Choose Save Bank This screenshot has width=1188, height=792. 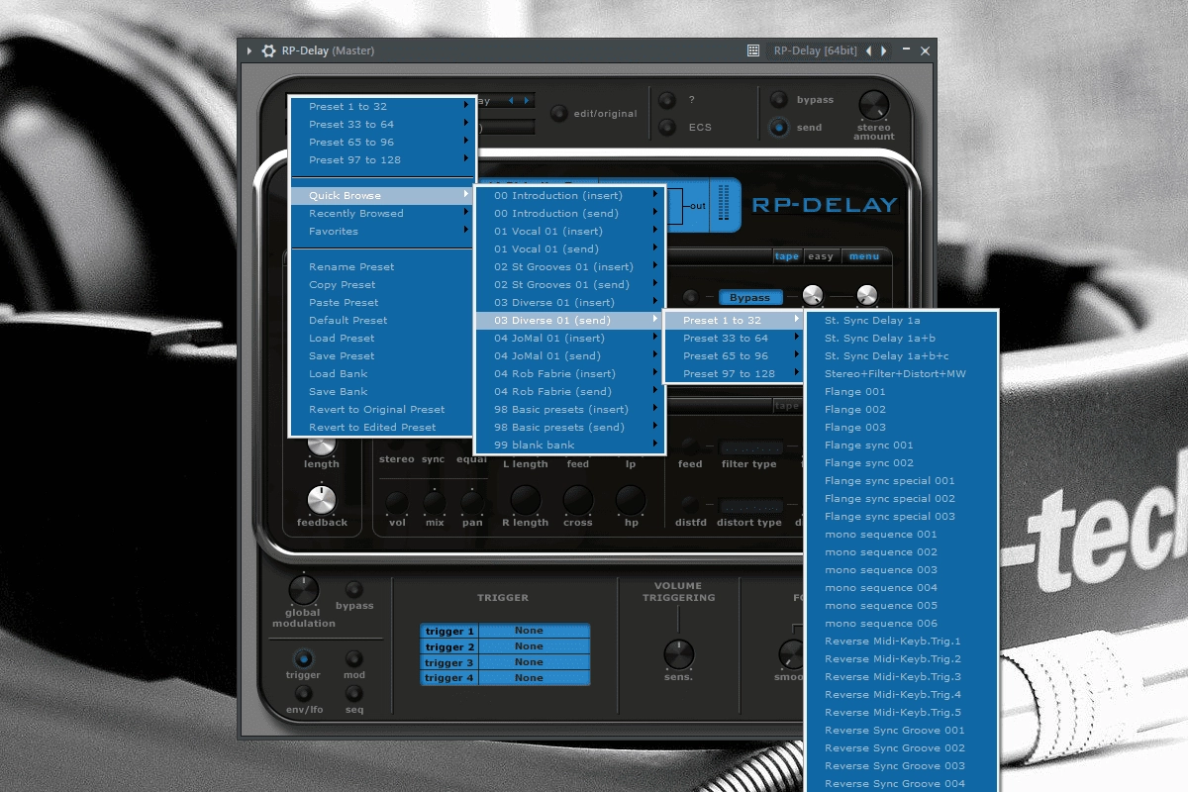click(x=382, y=391)
